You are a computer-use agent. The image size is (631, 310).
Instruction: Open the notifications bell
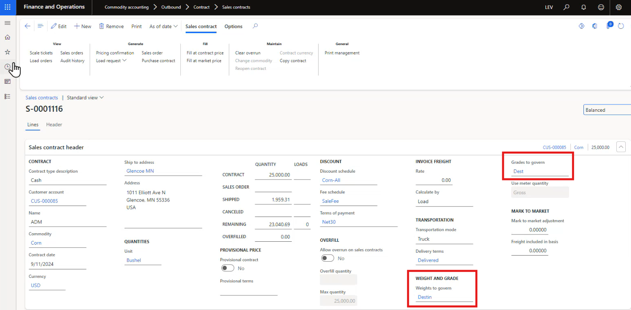[583, 7]
